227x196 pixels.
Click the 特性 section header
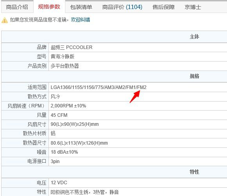tap(195, 172)
